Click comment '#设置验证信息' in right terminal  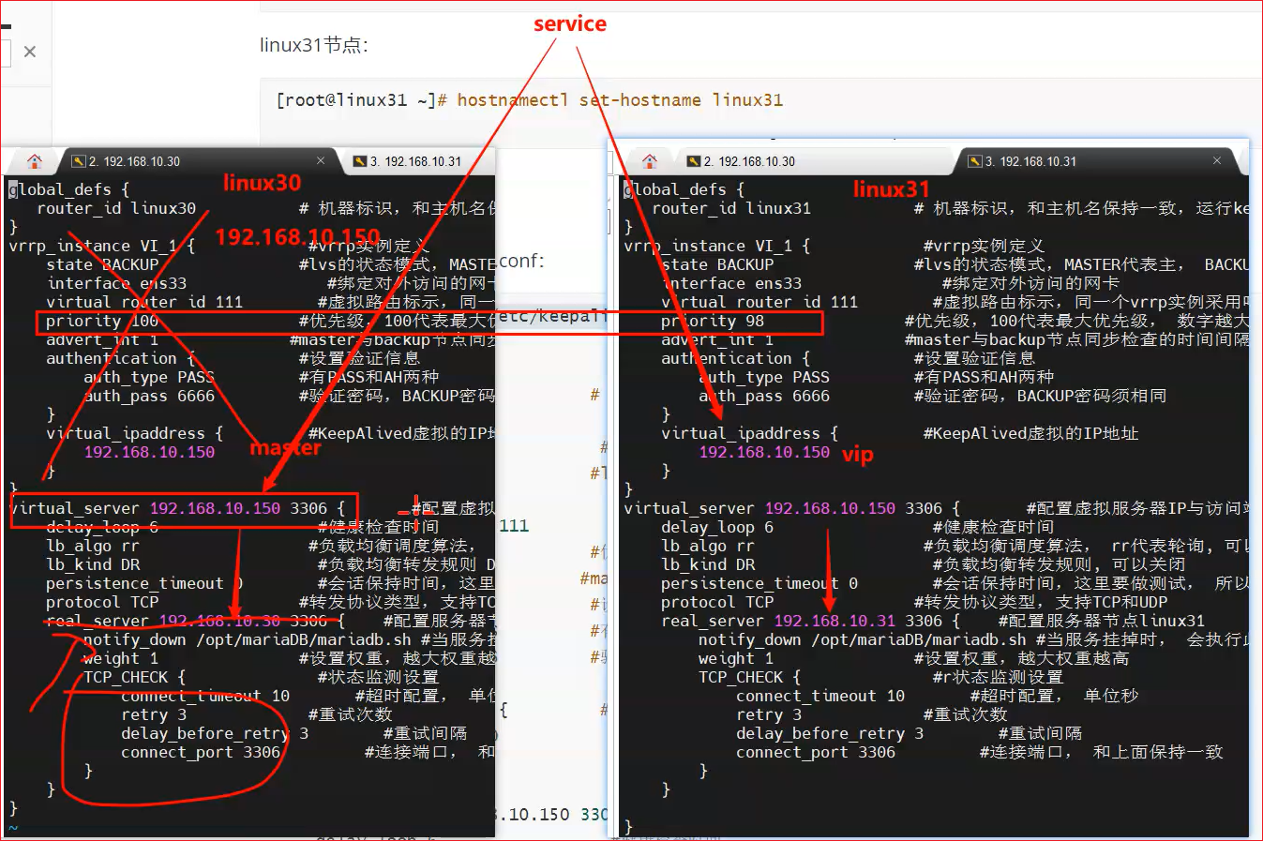975,358
